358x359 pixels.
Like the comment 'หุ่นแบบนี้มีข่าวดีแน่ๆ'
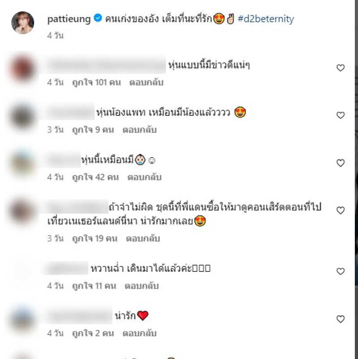click(341, 68)
